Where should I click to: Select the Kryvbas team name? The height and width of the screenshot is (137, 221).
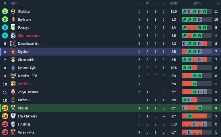pos(24,52)
